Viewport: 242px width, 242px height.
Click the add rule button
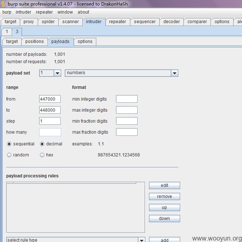pyautogui.click(x=164, y=240)
